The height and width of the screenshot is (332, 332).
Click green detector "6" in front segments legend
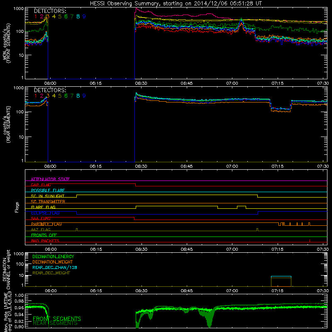66,16
